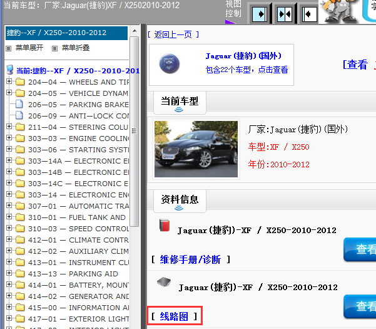
Task: Click the 菜单展开 list icon
Action: [x=9, y=48]
